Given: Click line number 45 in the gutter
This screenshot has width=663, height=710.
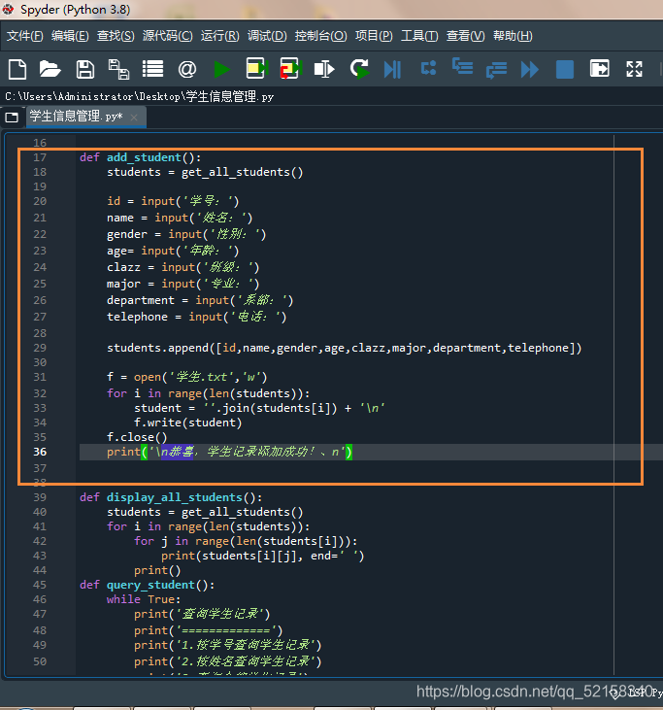Looking at the screenshot, I should pos(40,585).
